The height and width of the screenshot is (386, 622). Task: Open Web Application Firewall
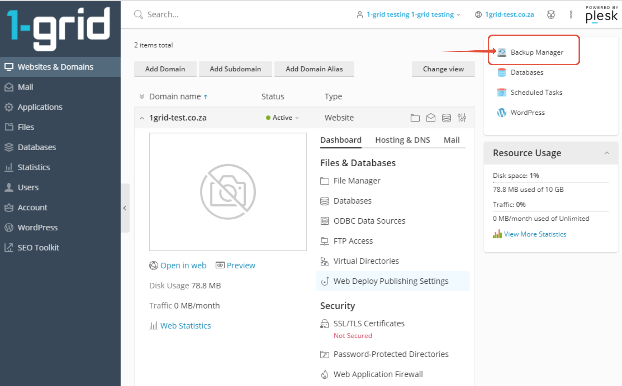[372, 374]
